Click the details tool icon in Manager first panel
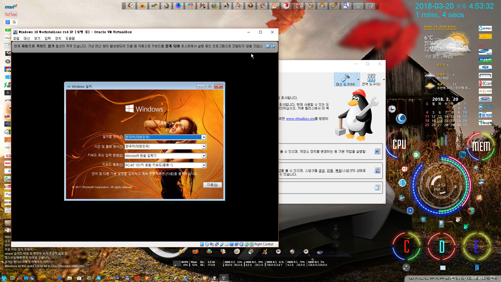Screen dimensions: 501x282 pos(377,151)
